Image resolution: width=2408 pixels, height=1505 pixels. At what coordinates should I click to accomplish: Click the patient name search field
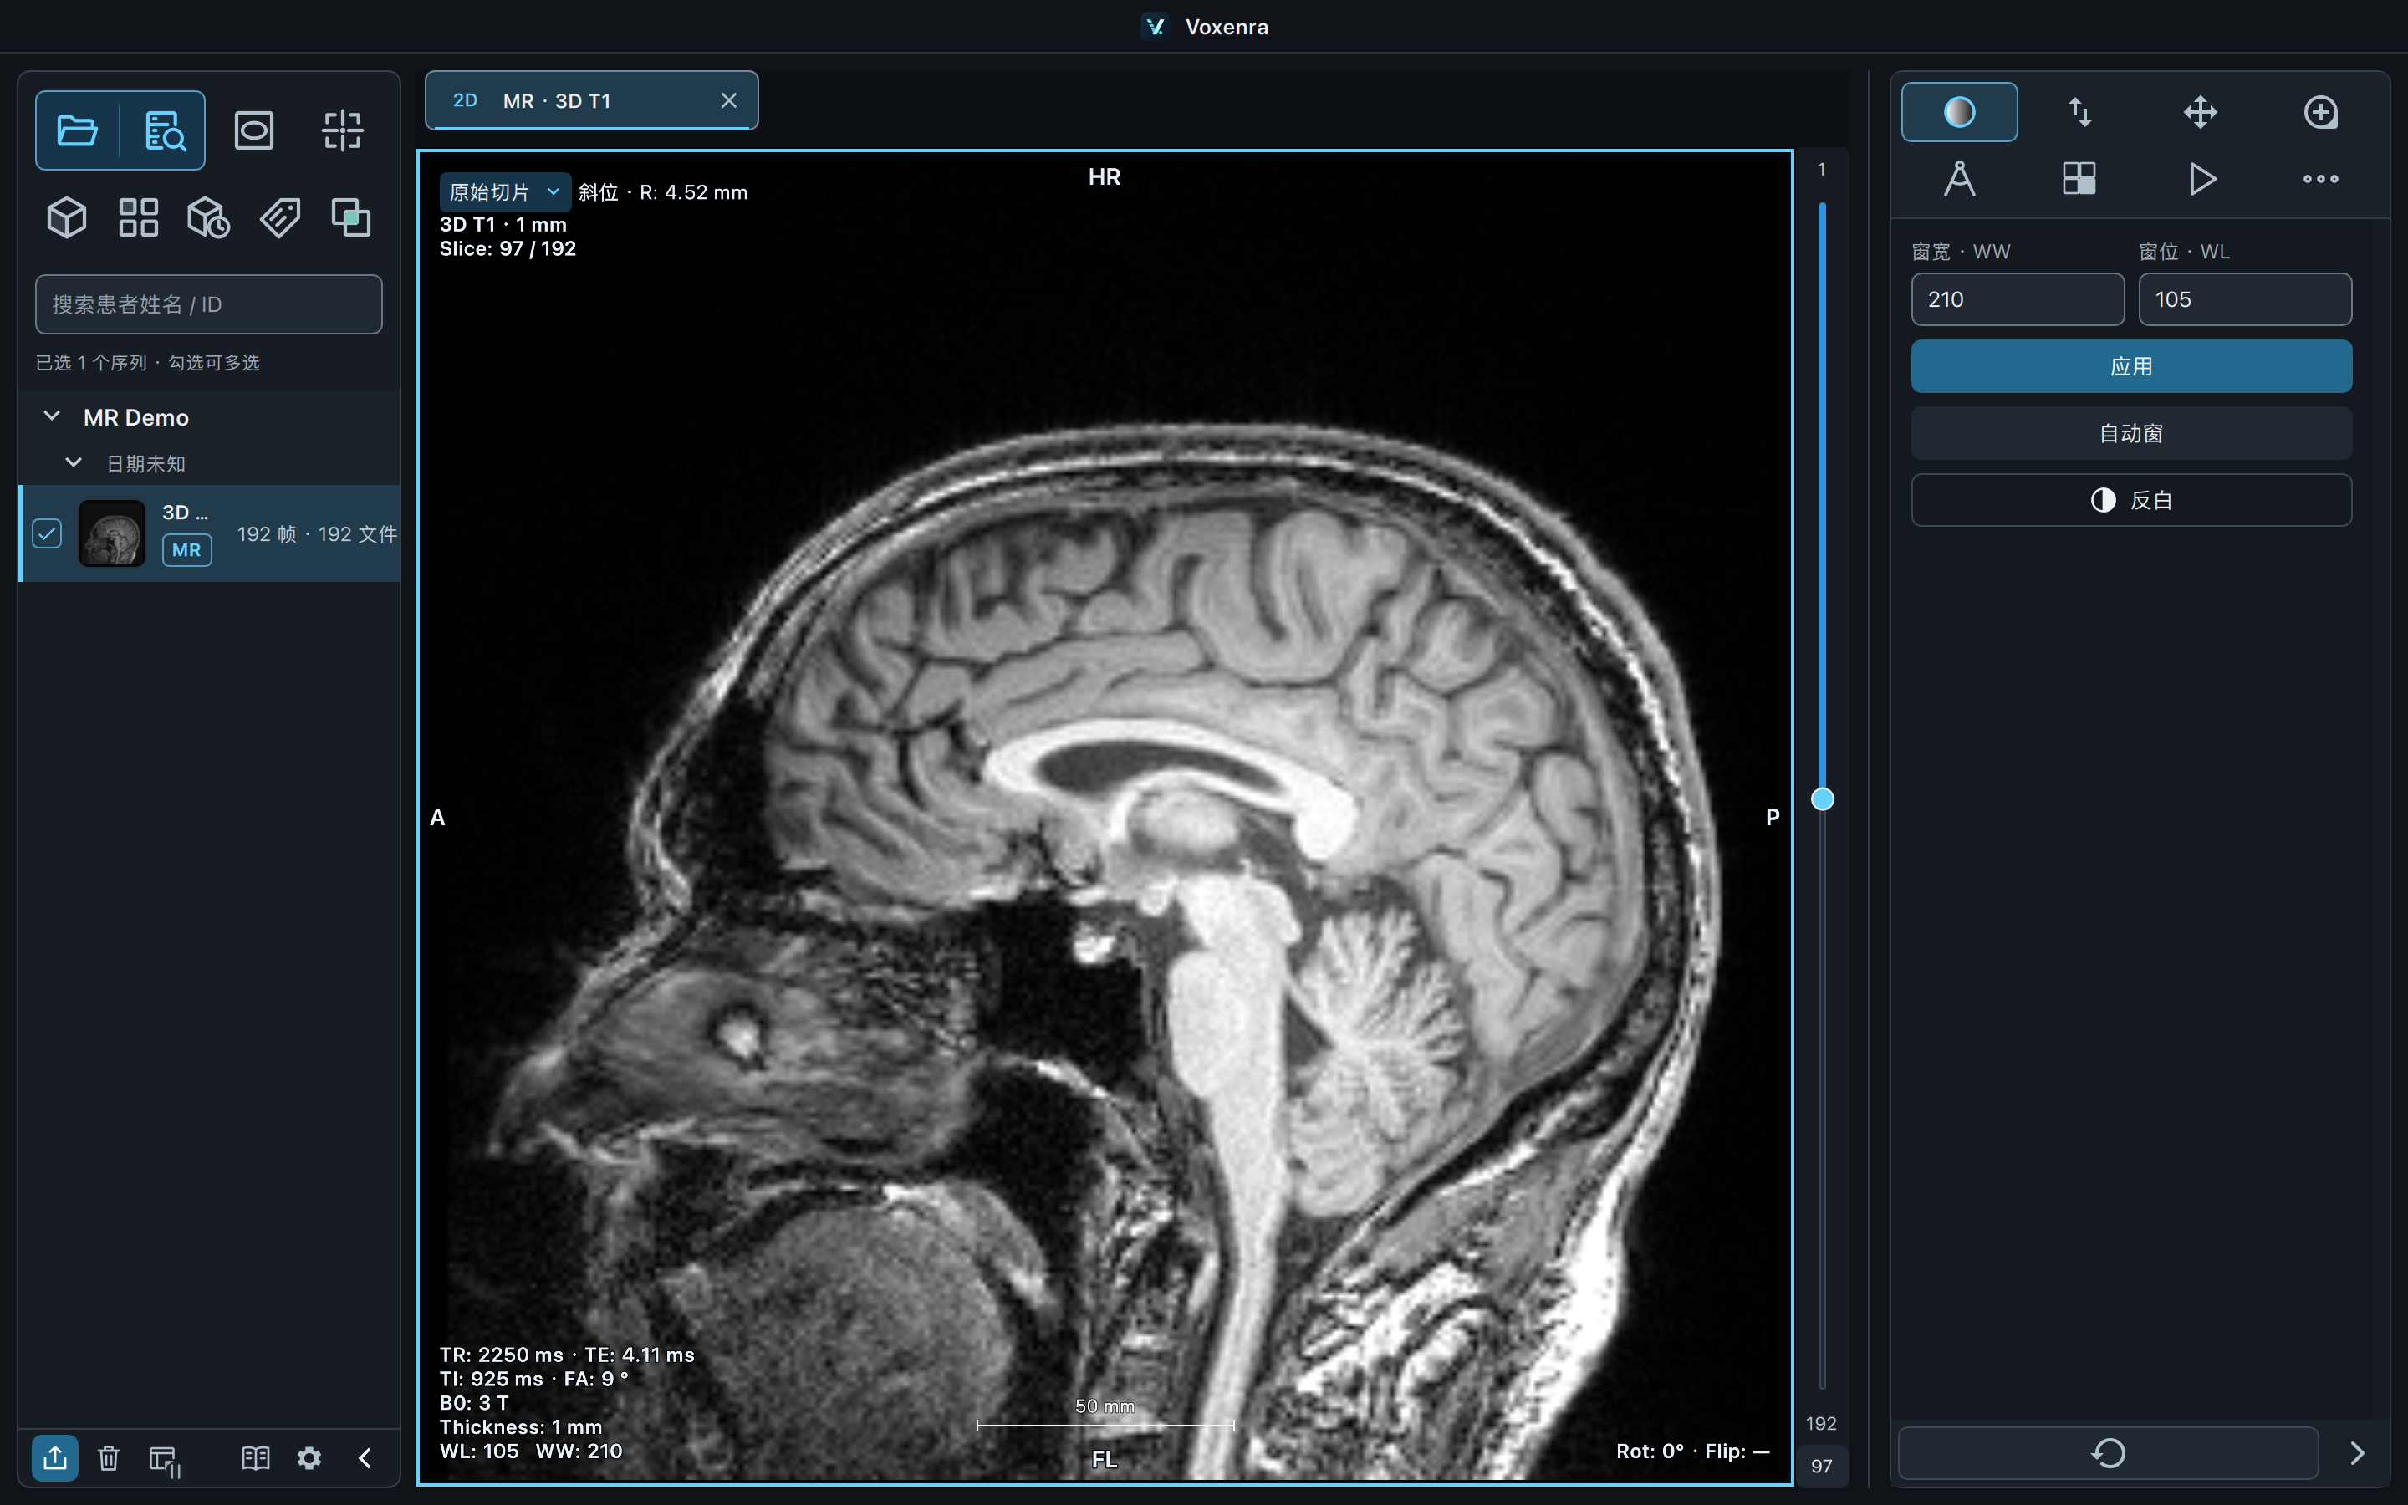tap(209, 304)
